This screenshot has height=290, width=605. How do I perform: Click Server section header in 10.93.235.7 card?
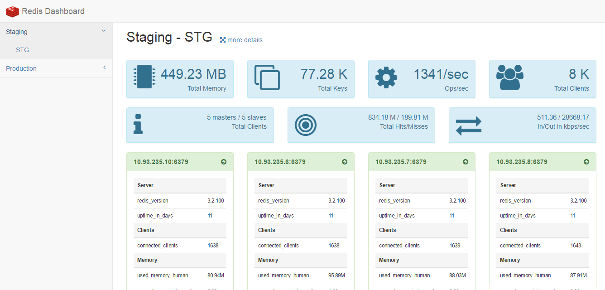coord(422,185)
